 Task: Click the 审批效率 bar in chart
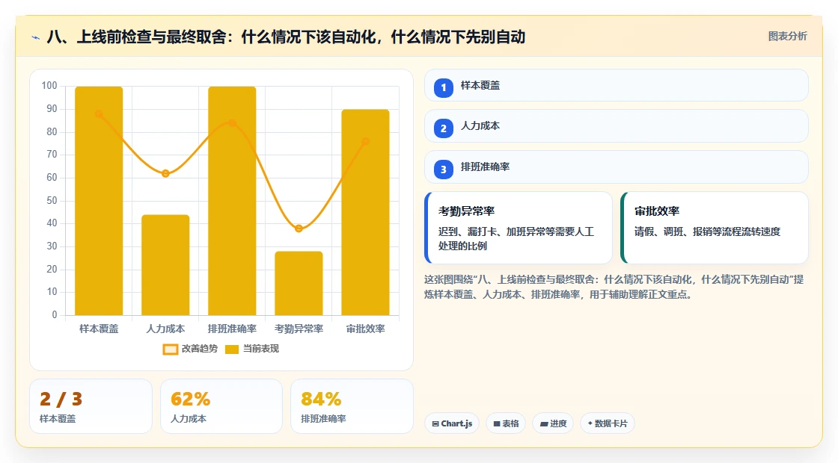click(366, 212)
